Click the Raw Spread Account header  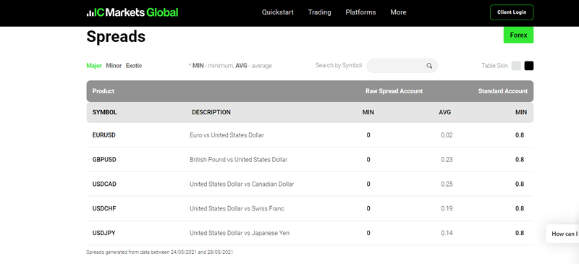tap(394, 91)
